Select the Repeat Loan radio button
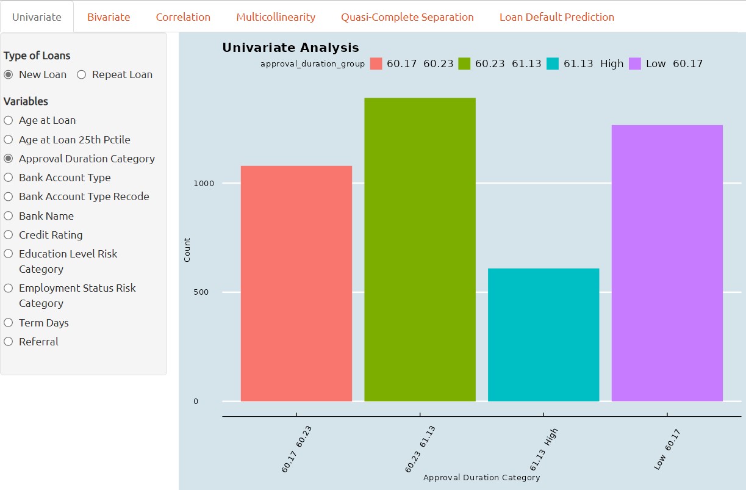The image size is (746, 490). point(82,74)
